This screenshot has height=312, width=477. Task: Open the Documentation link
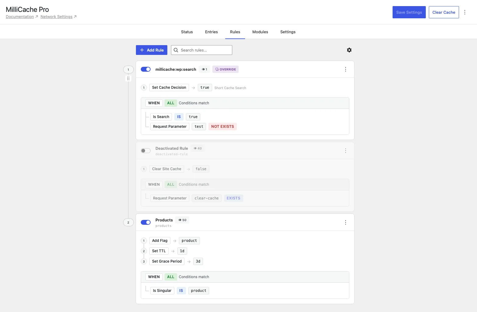tap(20, 17)
